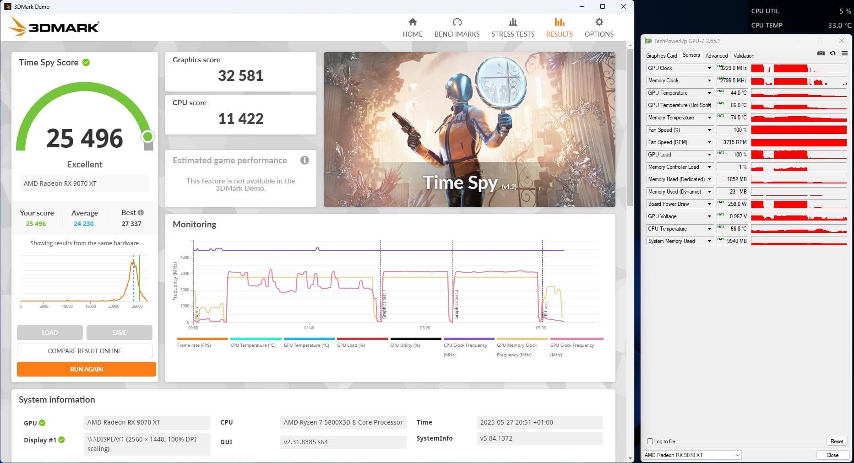Click the Graphics test 1 marker on the chart
854x463 pixels.
[384, 304]
